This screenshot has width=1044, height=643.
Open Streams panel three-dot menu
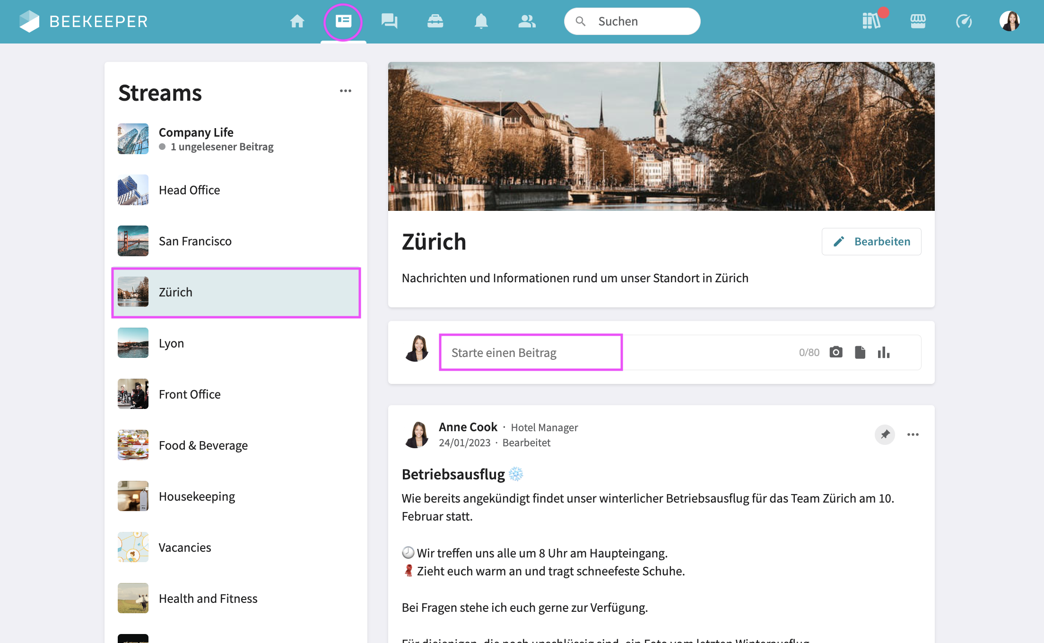[x=346, y=91]
